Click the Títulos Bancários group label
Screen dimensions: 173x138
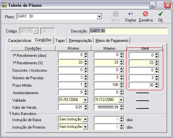coord(23,114)
